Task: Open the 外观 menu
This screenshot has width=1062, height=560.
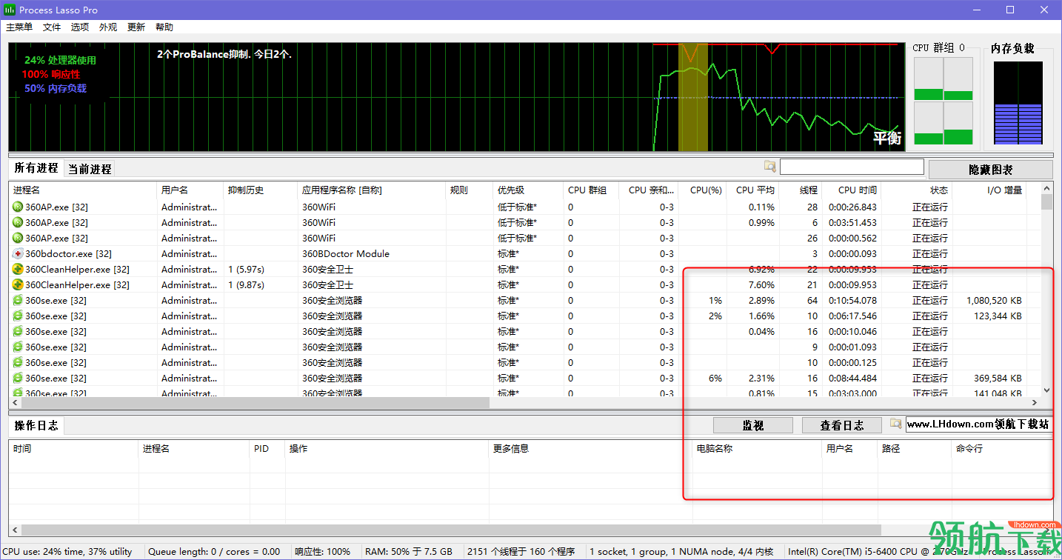Action: pos(108,27)
